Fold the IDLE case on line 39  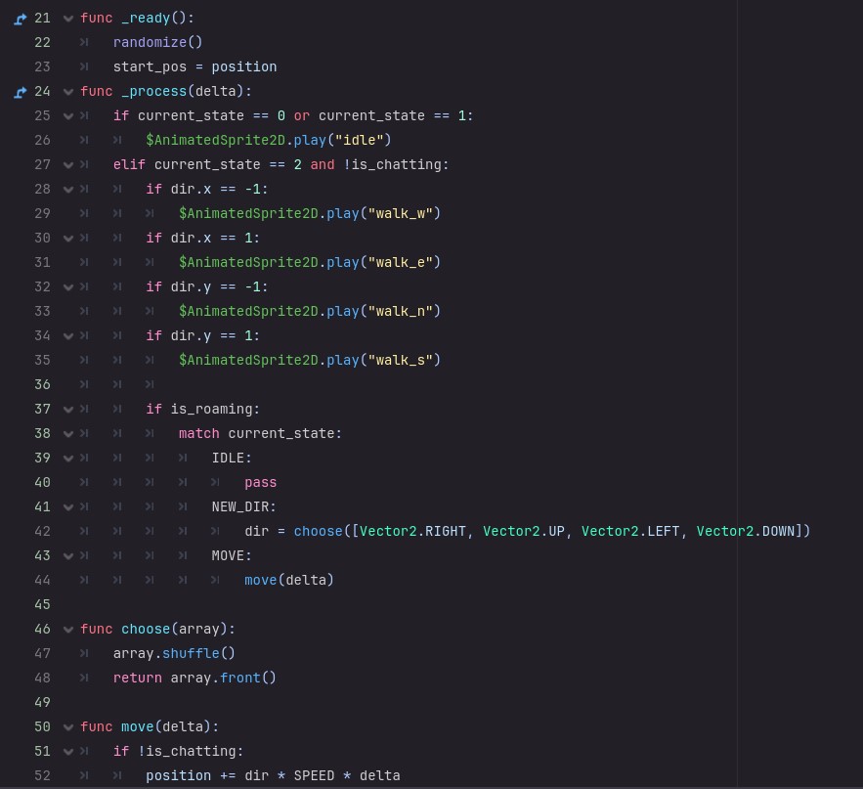coord(68,459)
